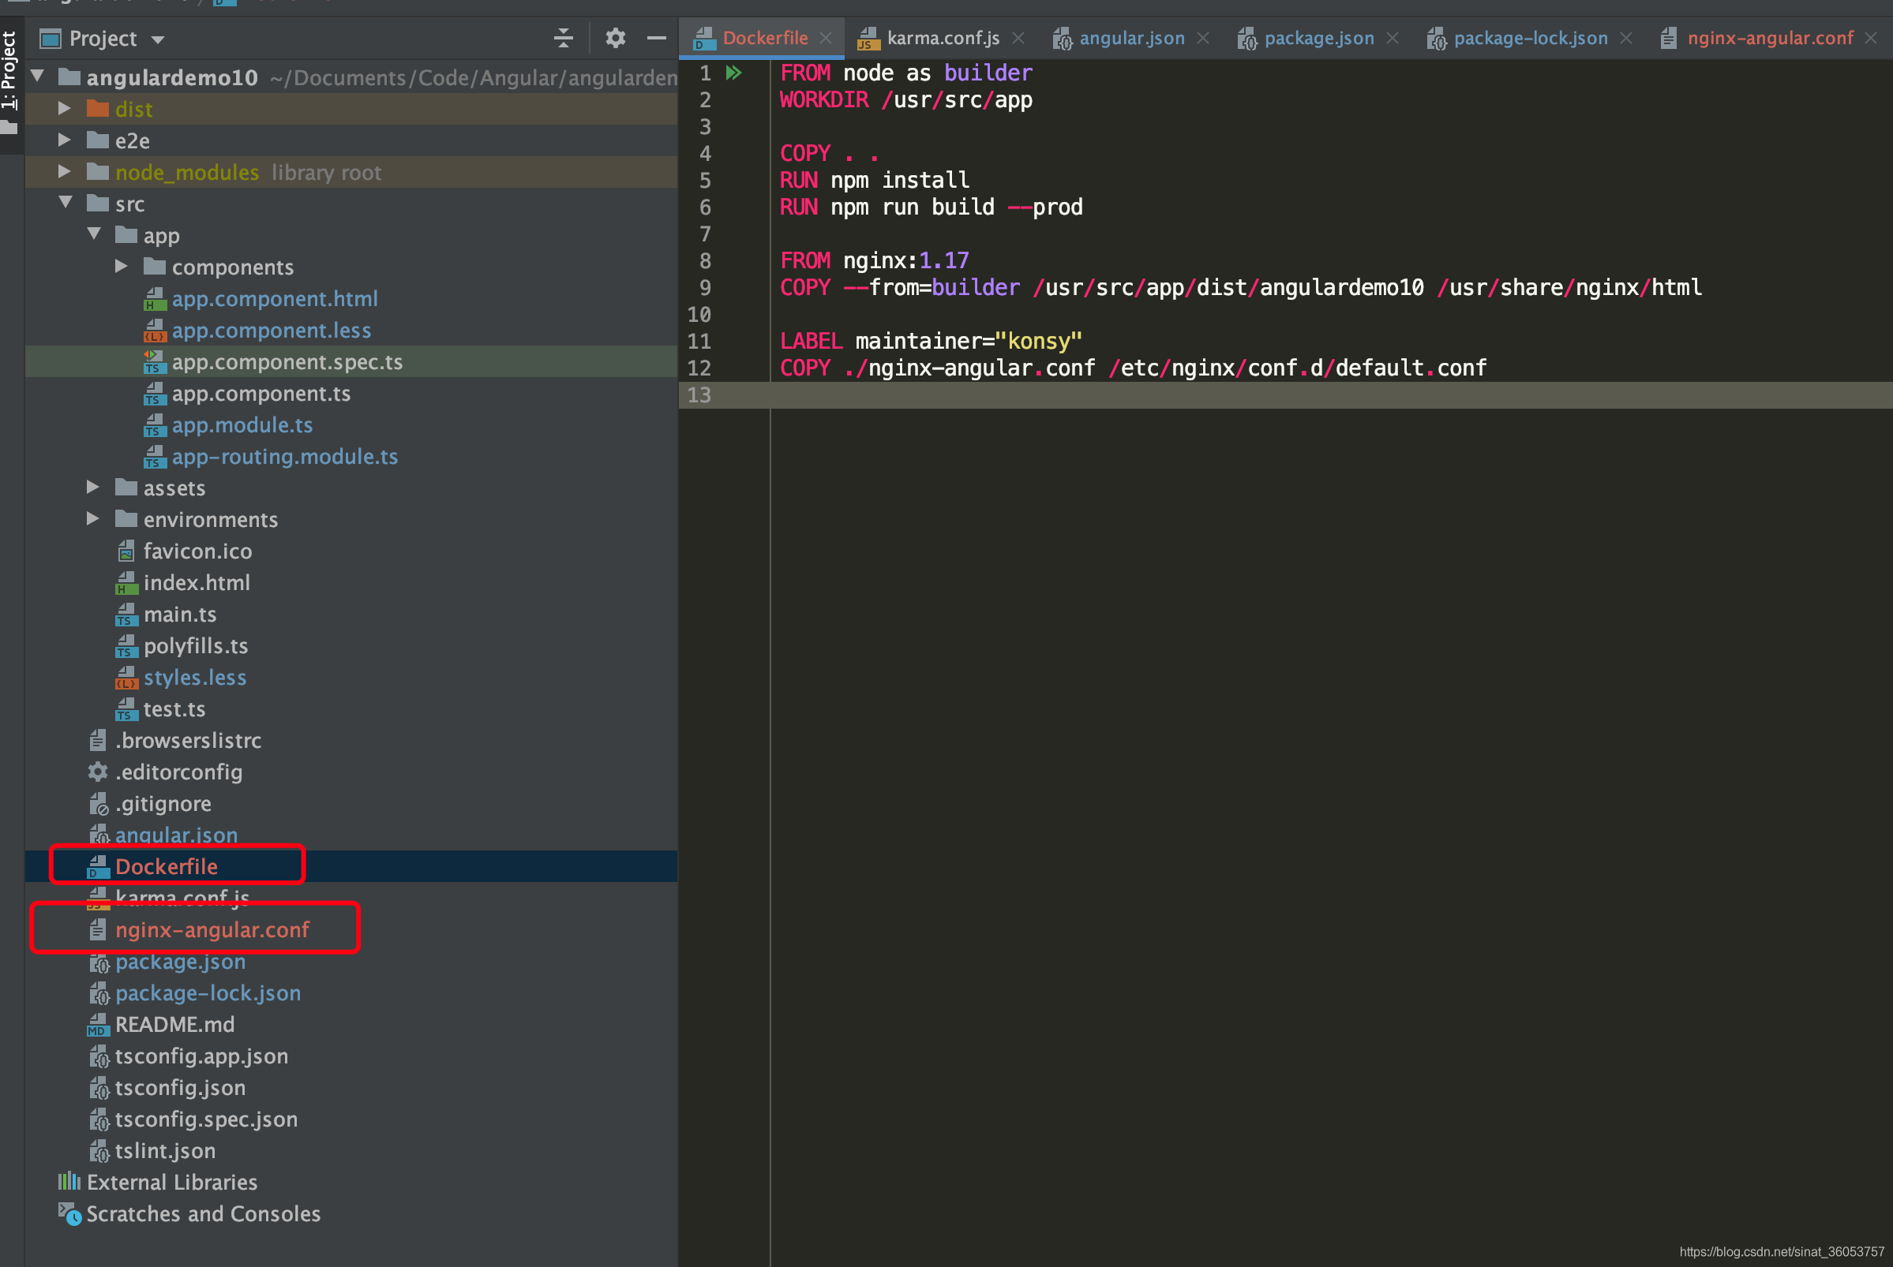Click tsconfig.spec.json file icon

click(x=99, y=1119)
